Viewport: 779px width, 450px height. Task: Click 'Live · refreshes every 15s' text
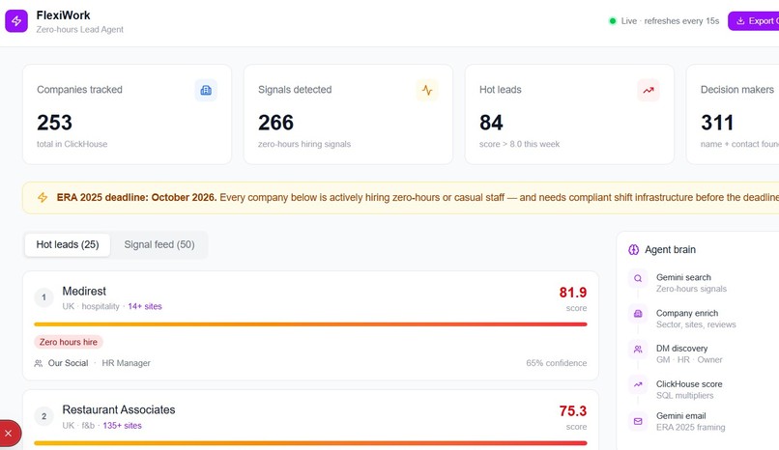[670, 21]
